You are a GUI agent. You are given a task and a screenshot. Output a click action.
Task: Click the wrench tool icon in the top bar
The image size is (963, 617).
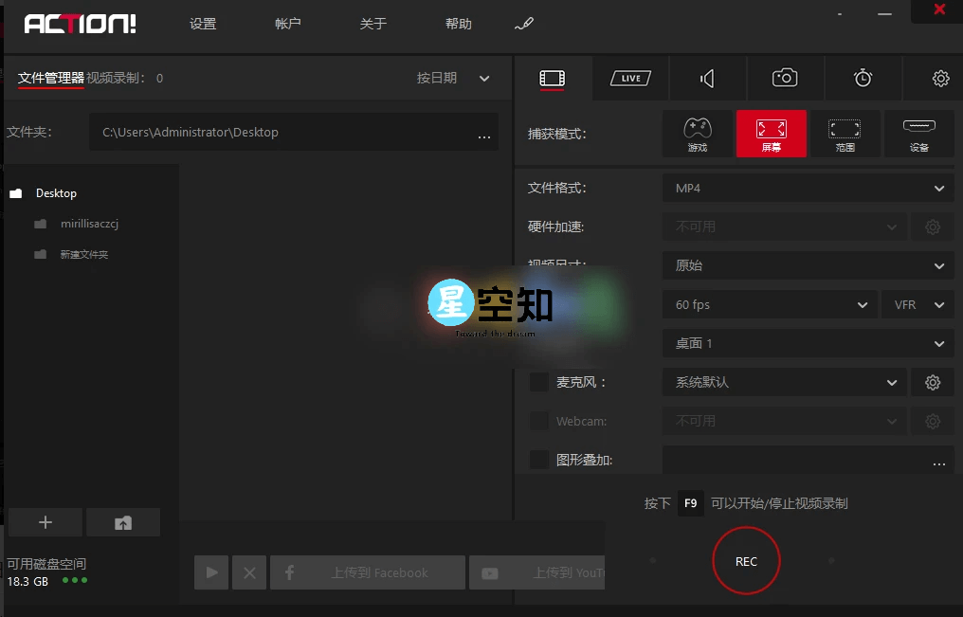pos(524,24)
